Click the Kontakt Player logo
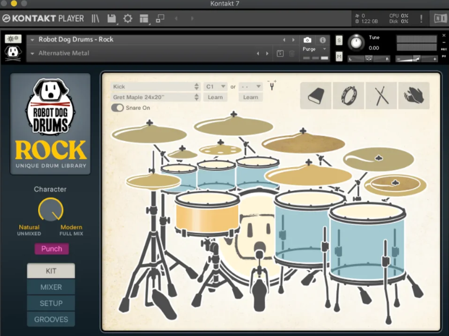449x336 pixels. (x=43, y=19)
